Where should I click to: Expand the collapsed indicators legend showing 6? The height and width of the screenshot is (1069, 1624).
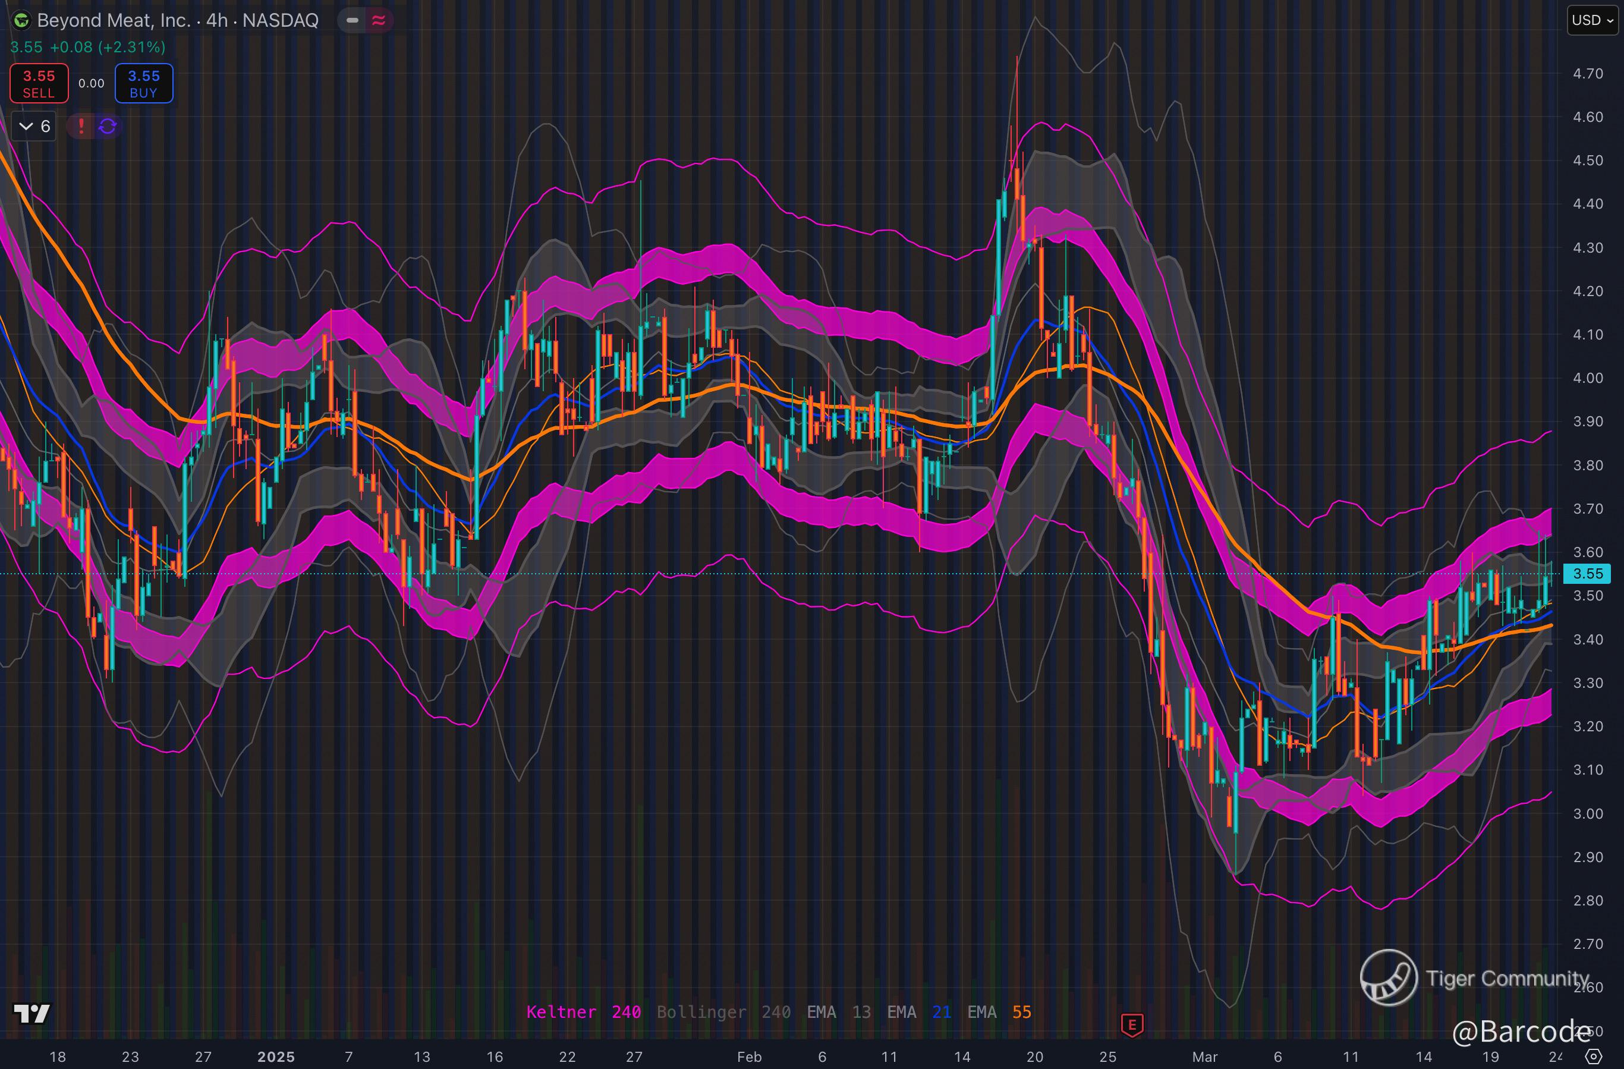(x=34, y=126)
